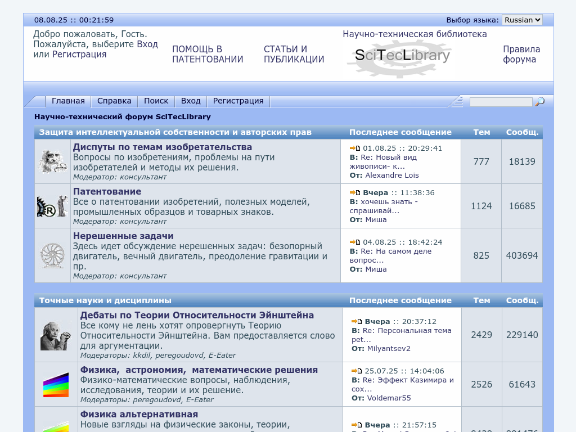The width and height of the screenshot is (576, 432).
Task: Go to last post icon dated 25.07.25
Action: click(x=357, y=371)
